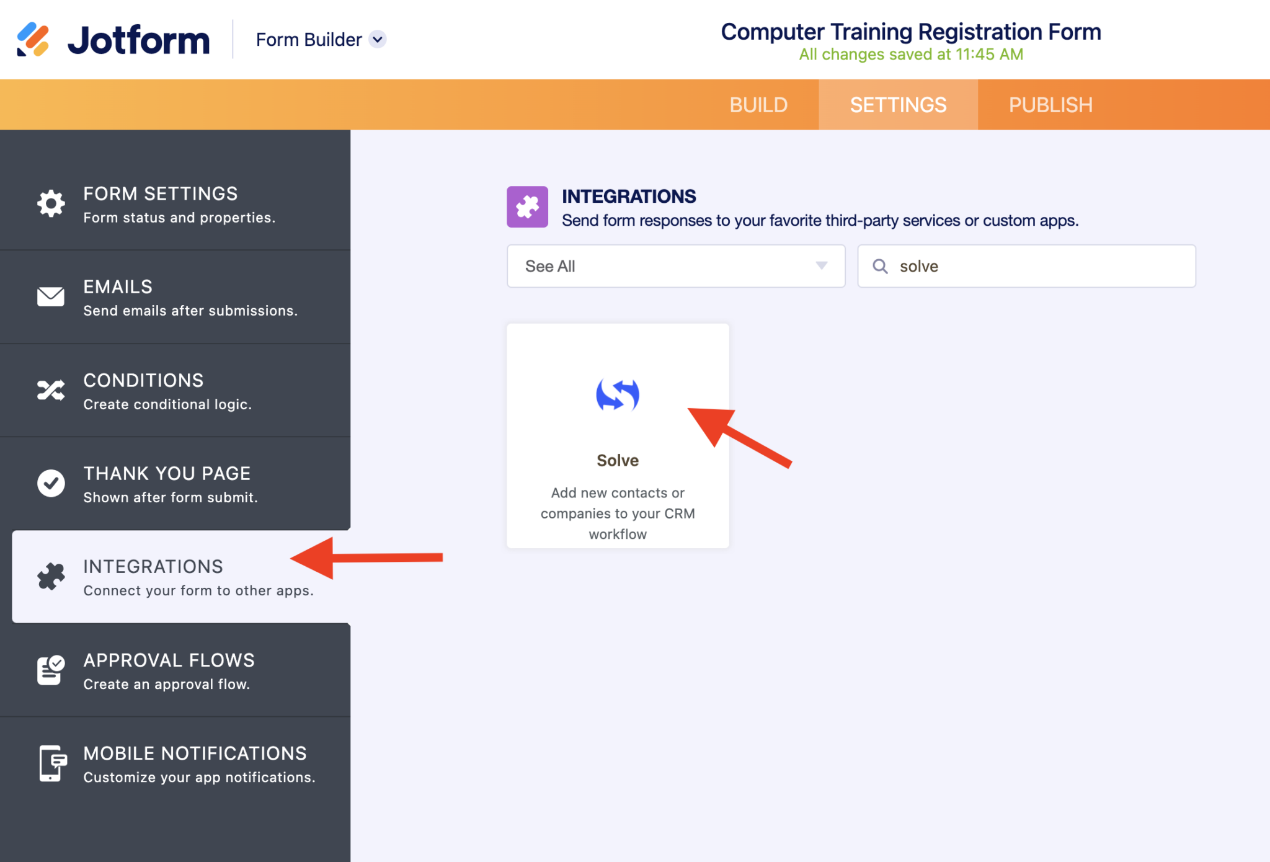1270x862 pixels.
Task: Open the See All dropdown arrow chevron
Action: (x=822, y=266)
